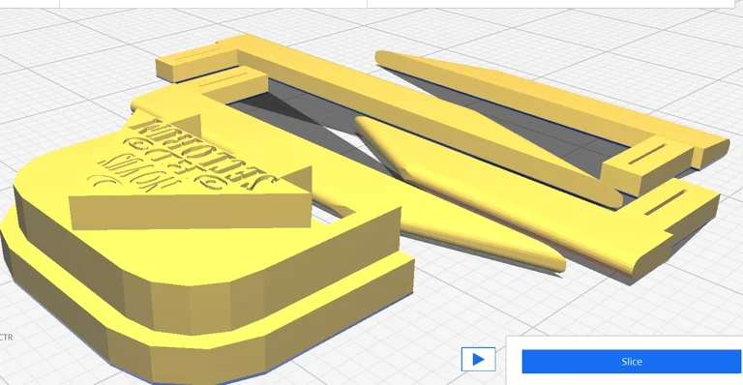Screen dimensions: 743x385
Task: Click the blue play arrow icon
Action: point(479,360)
